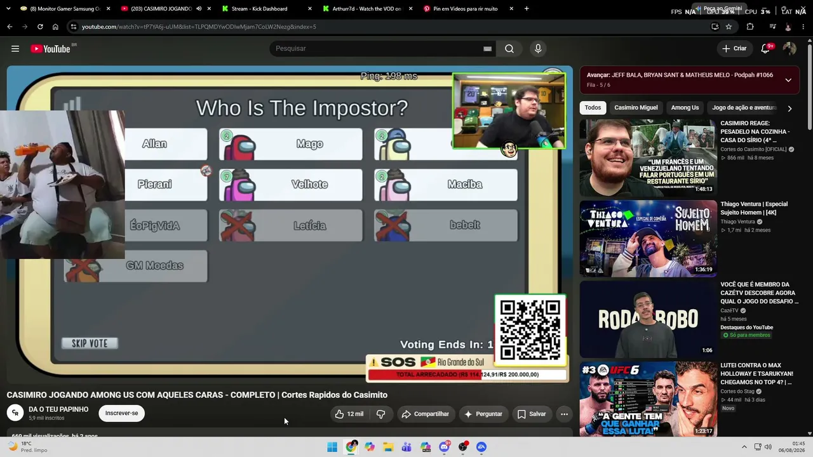Open the browser home page
Screen dimensions: 813x457
[55, 27]
